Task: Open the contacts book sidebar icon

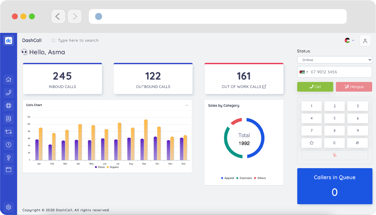Action: 9,118
